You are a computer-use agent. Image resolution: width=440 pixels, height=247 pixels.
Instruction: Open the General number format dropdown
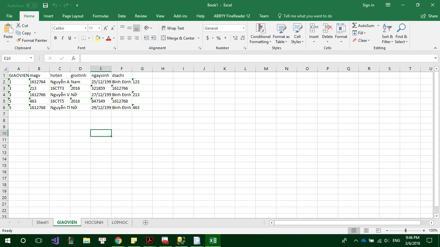(x=244, y=28)
